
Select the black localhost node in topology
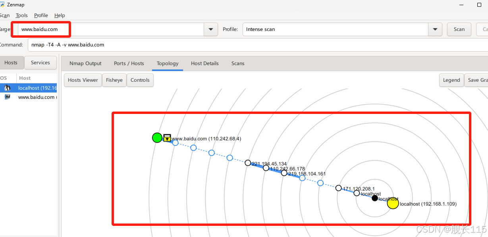375,198
